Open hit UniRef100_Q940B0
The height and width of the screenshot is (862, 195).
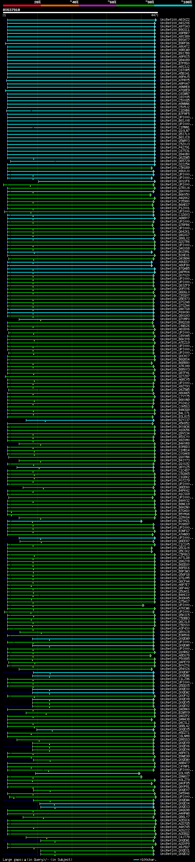(175, 154)
